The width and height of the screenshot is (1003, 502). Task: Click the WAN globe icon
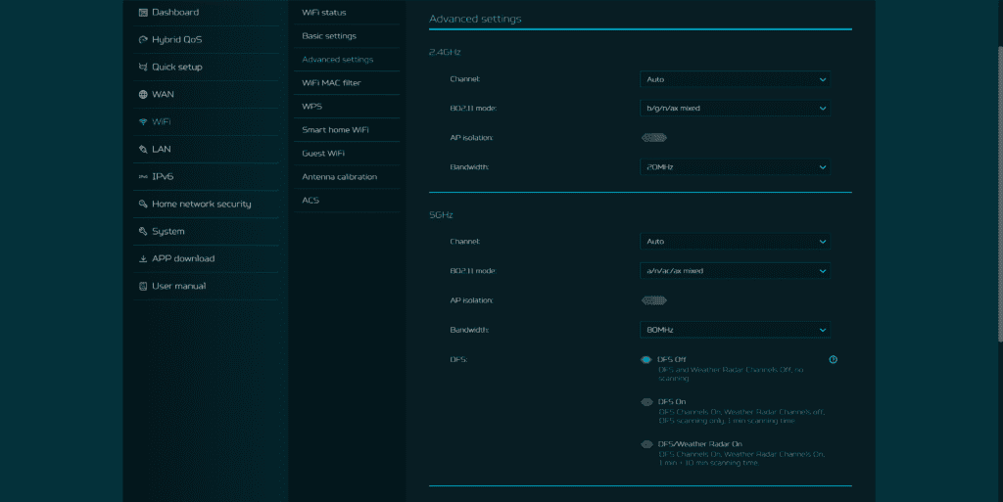(143, 95)
